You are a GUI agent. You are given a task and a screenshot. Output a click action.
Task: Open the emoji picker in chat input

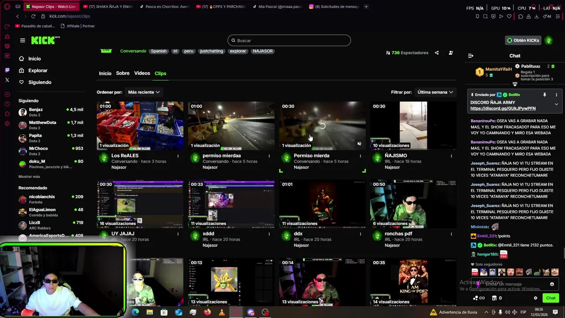(552, 284)
